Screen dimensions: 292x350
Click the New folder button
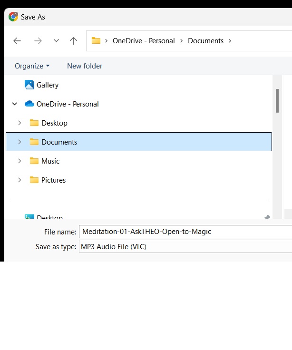[x=85, y=66]
